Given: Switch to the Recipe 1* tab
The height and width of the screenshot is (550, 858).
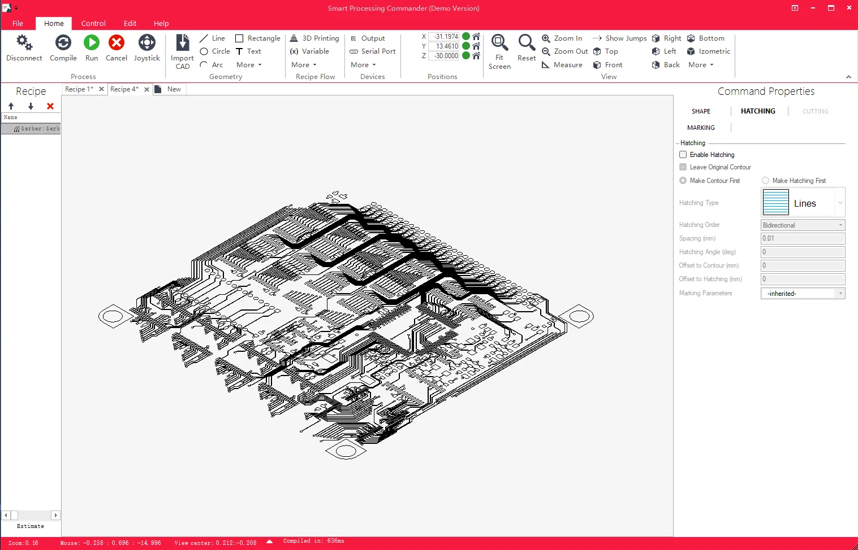Looking at the screenshot, I should coord(79,89).
